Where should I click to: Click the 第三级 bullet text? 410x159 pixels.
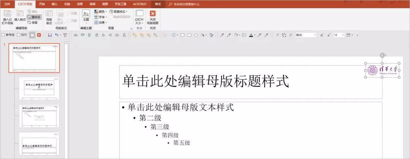pos(160,127)
